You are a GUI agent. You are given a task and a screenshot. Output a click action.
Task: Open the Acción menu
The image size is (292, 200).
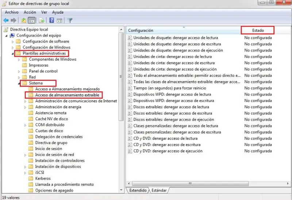(30, 12)
